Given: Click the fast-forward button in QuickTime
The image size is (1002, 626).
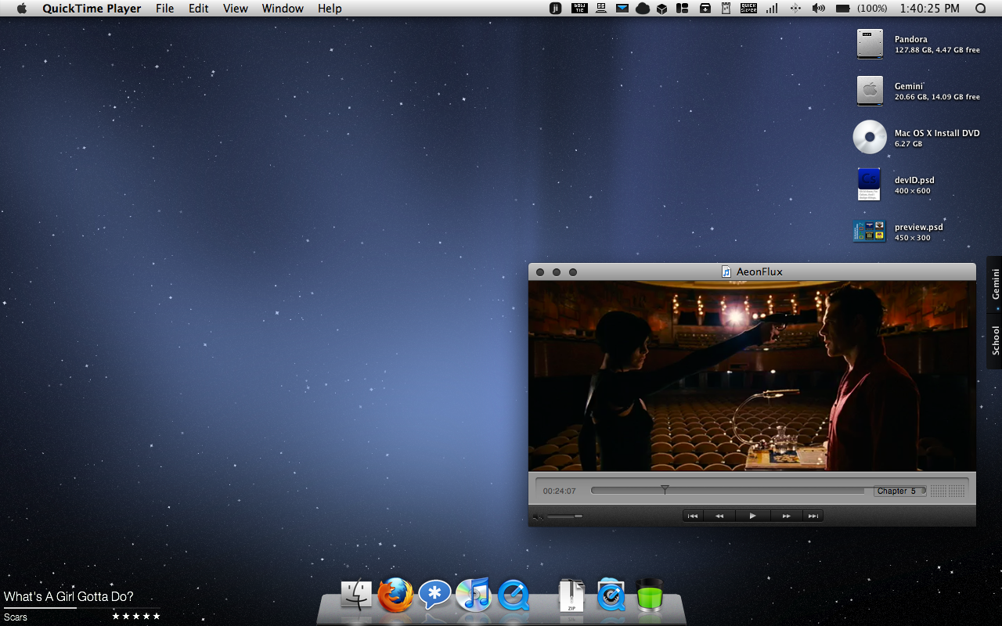Looking at the screenshot, I should click(x=787, y=516).
